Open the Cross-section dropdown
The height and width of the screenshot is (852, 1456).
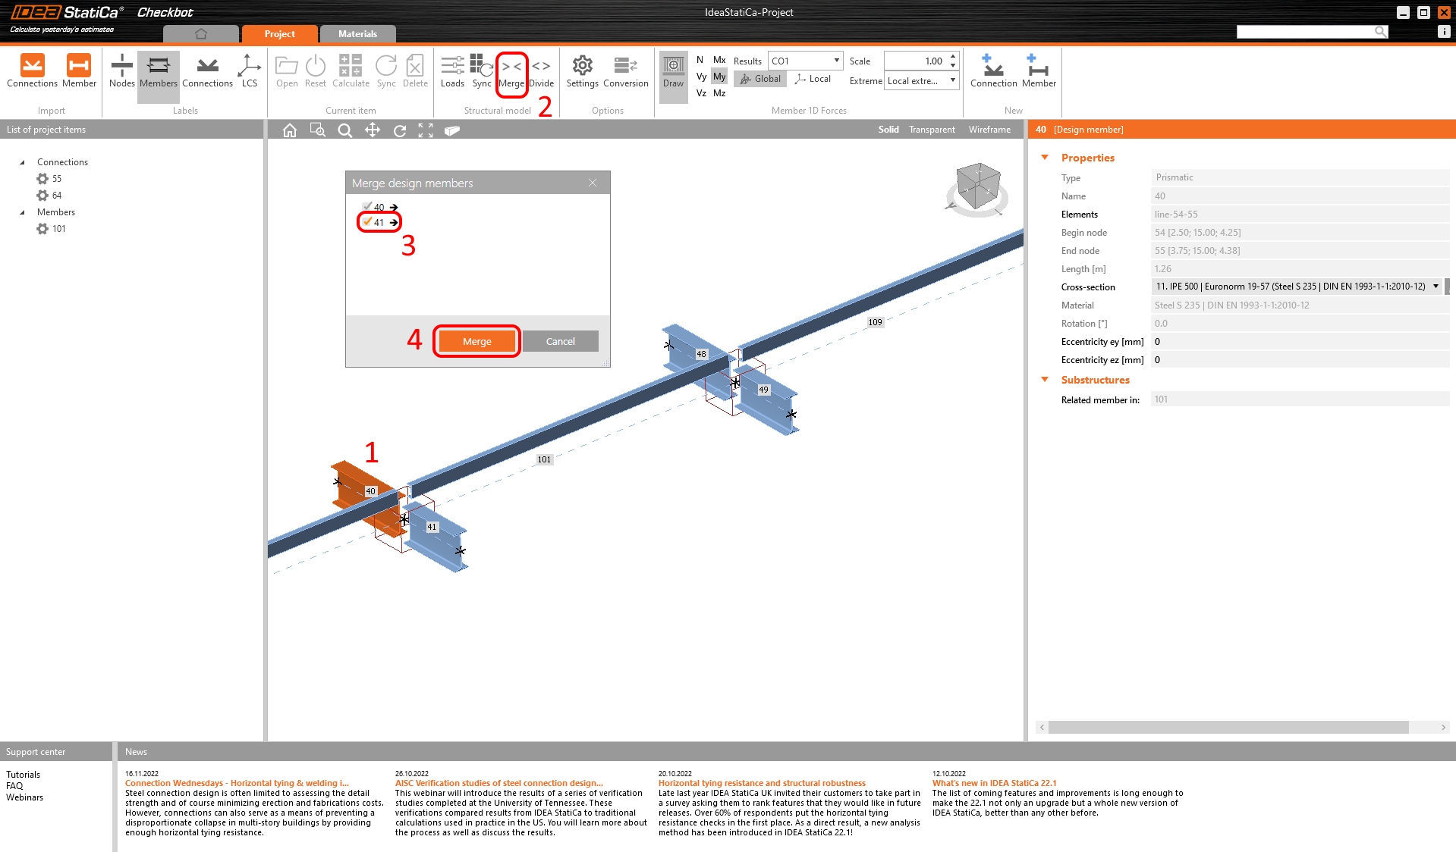[1297, 287]
